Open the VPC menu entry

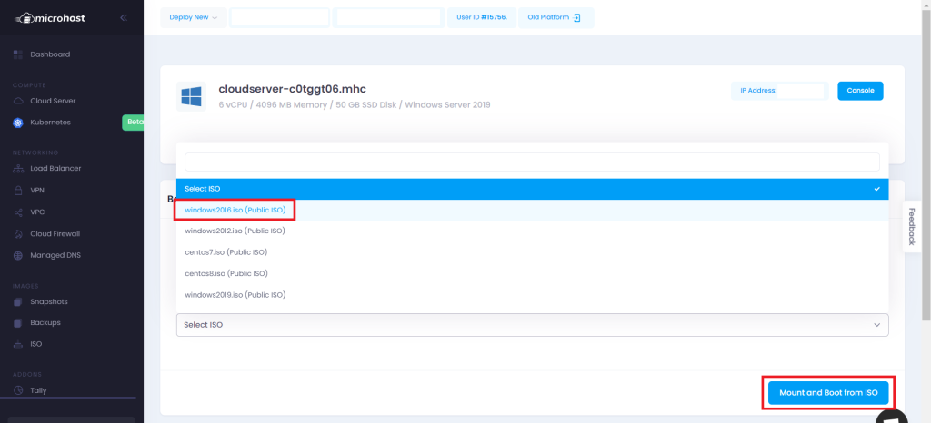pos(37,212)
